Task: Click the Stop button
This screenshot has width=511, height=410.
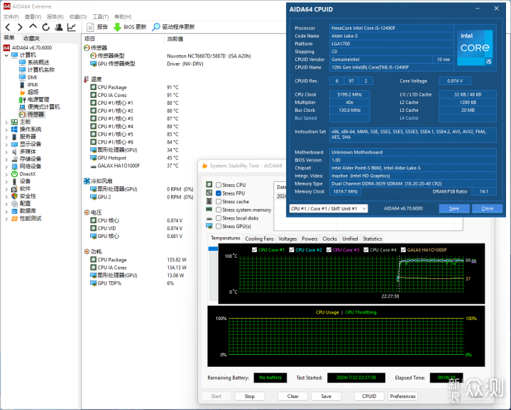Action: [250, 397]
